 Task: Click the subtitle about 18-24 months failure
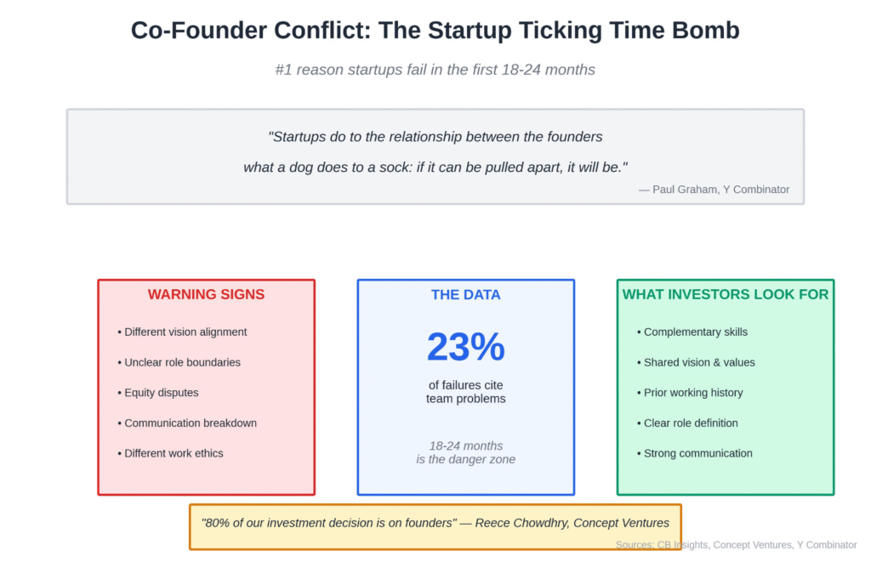[x=435, y=70]
